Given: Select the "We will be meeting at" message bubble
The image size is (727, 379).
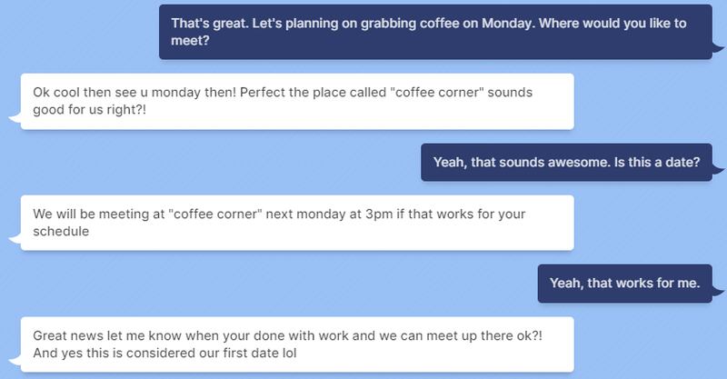Looking at the screenshot, I should 297,223.
